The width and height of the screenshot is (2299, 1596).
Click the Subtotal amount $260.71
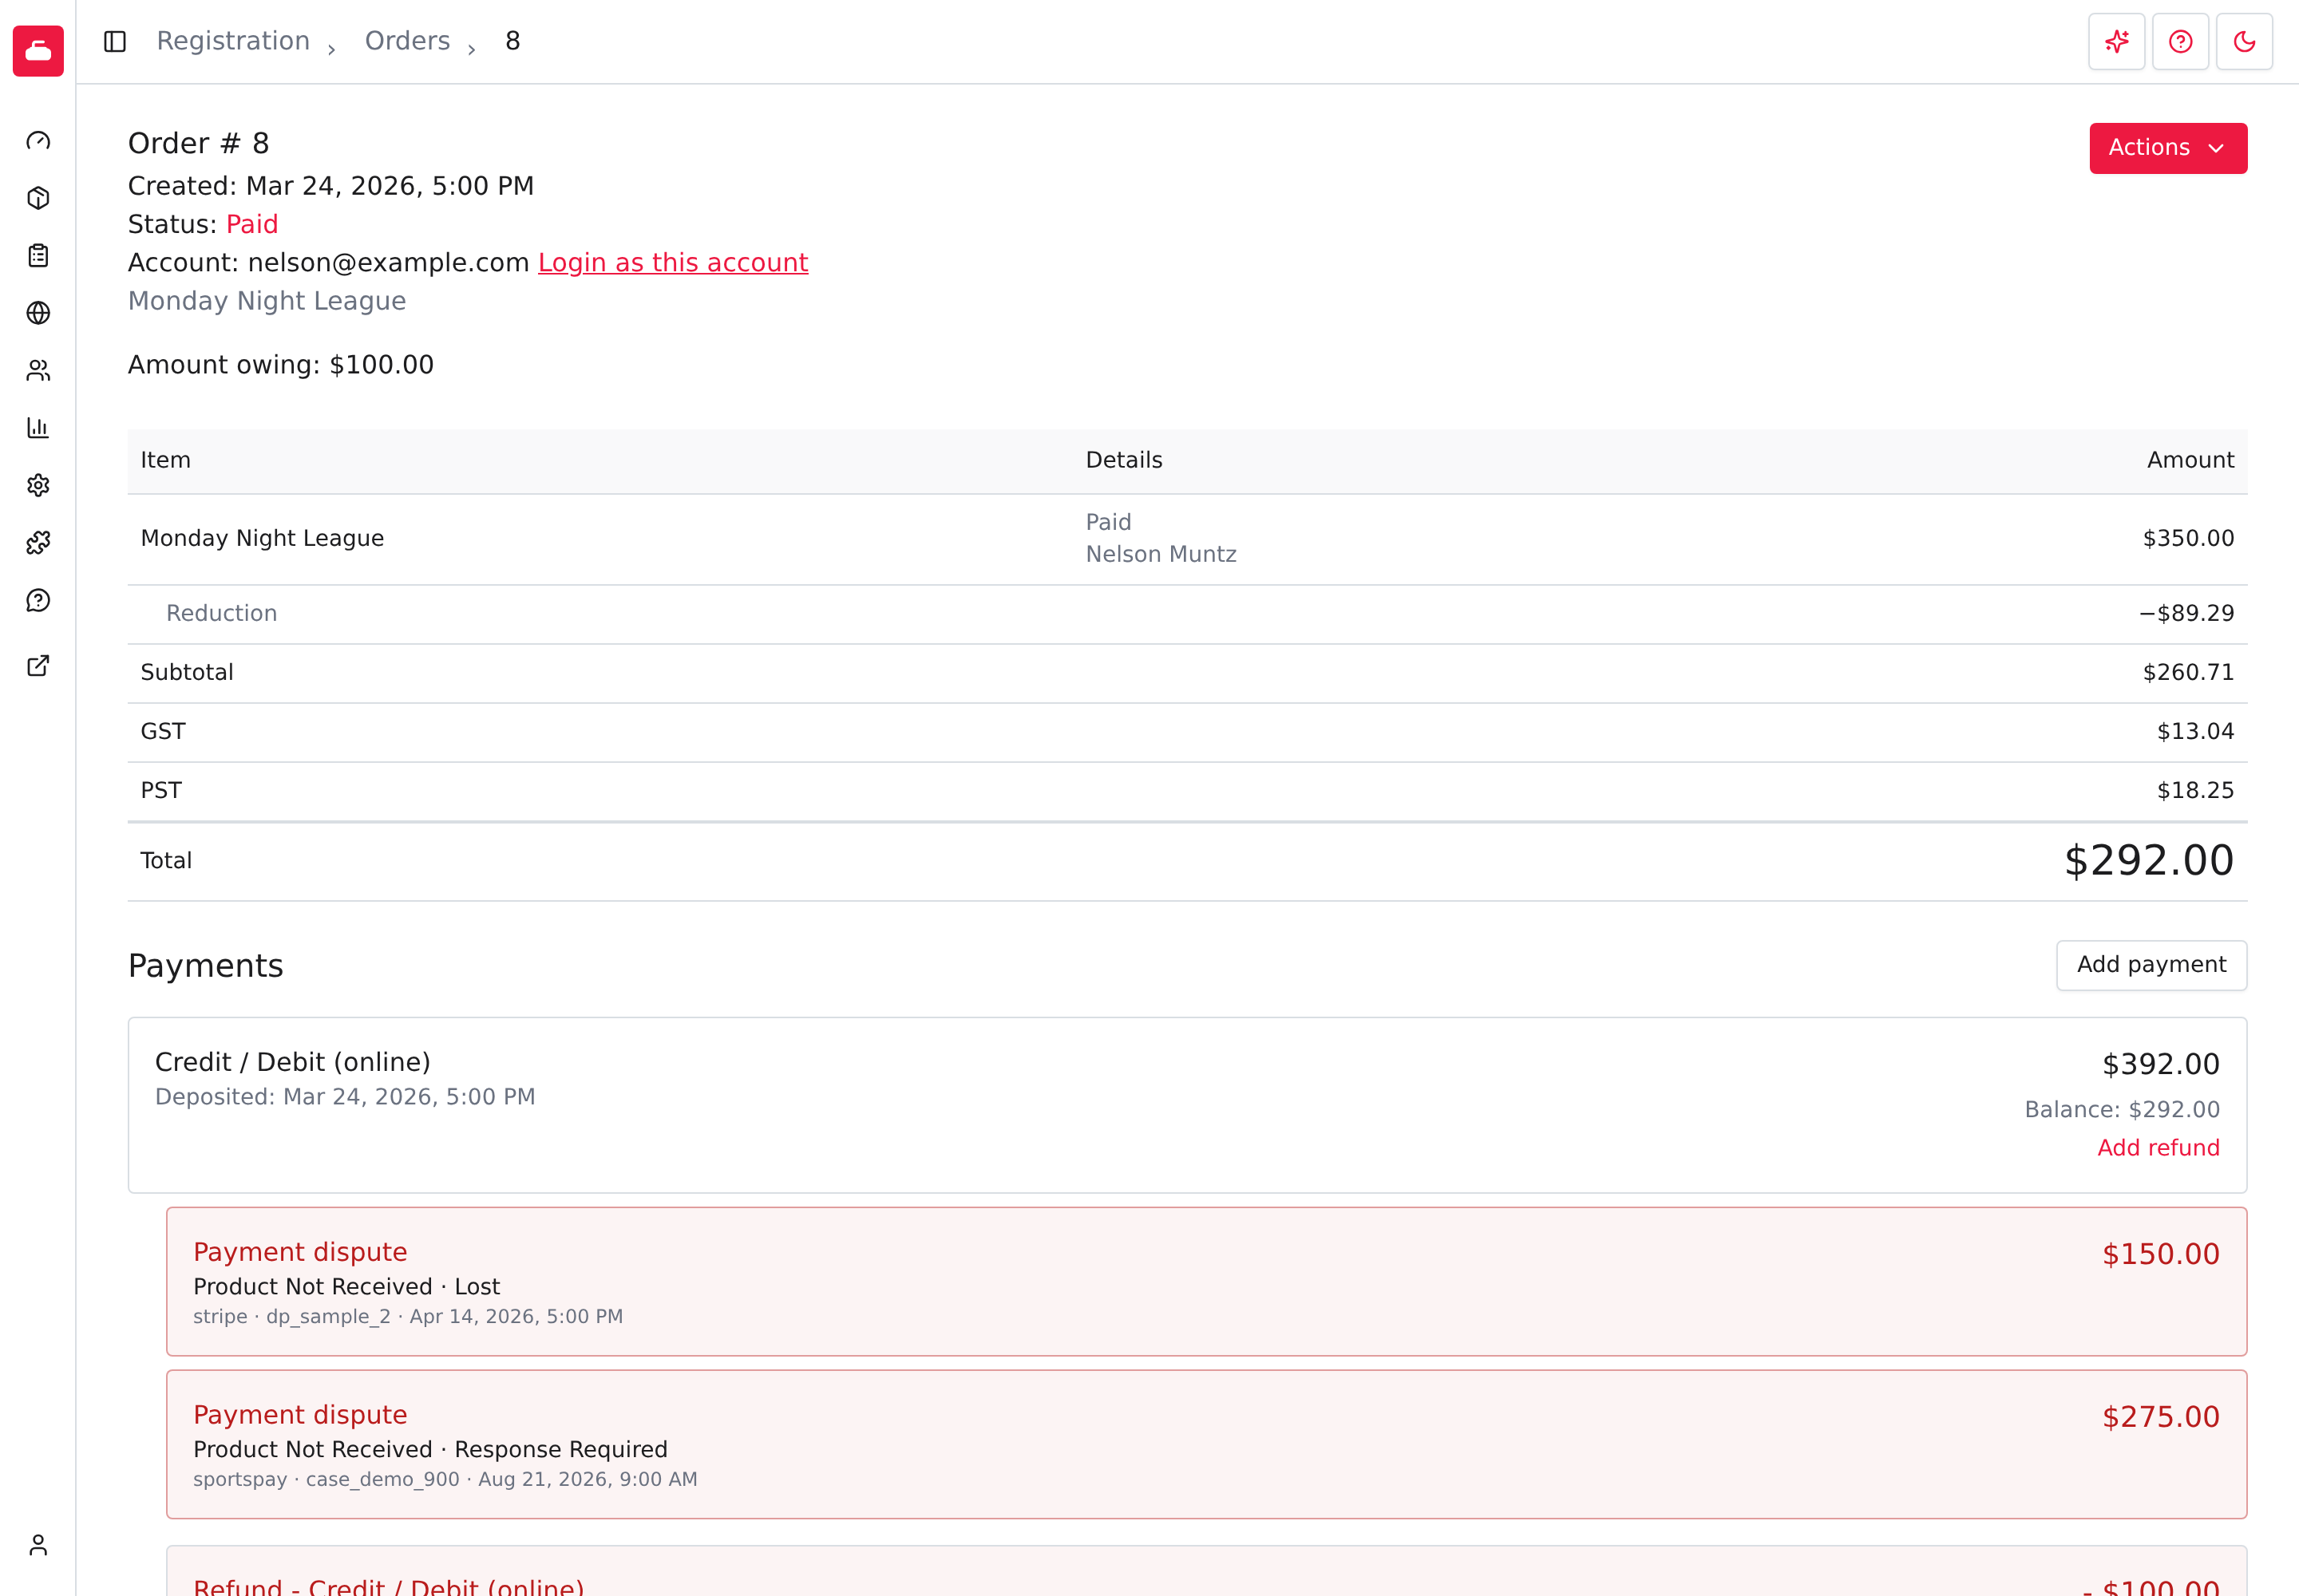coord(2188,673)
